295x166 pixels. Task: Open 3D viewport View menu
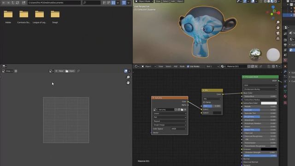click(x=158, y=1)
